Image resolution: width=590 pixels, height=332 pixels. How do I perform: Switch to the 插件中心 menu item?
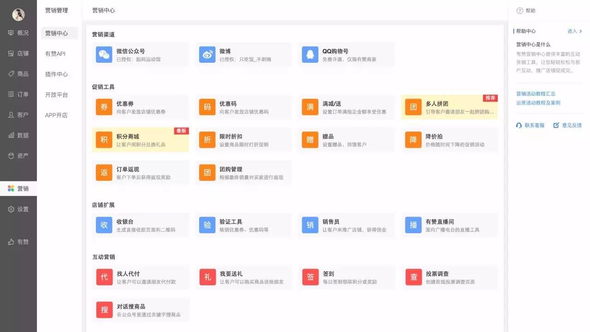(55, 74)
